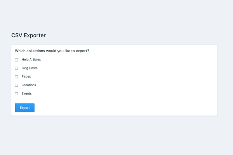Check the Help Articles checkbox
The image size is (233, 155).
16,60
